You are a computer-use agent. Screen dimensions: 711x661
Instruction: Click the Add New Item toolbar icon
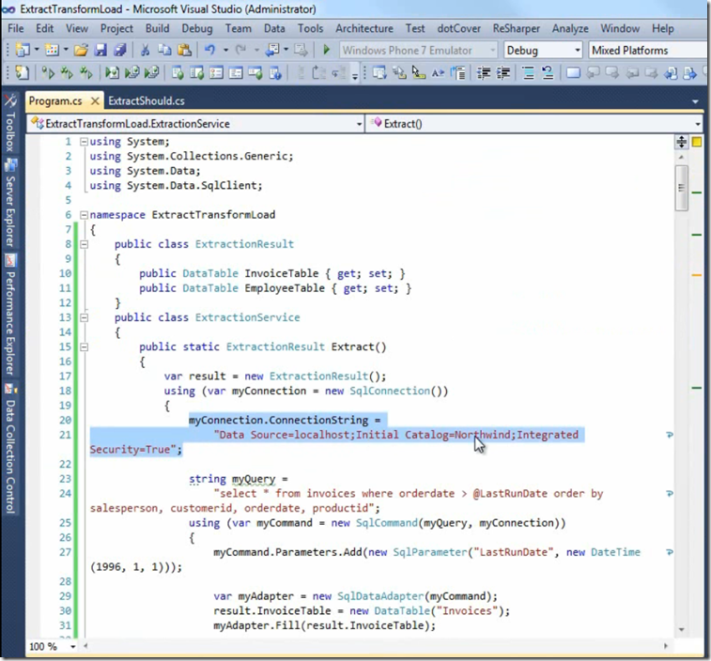[53, 50]
